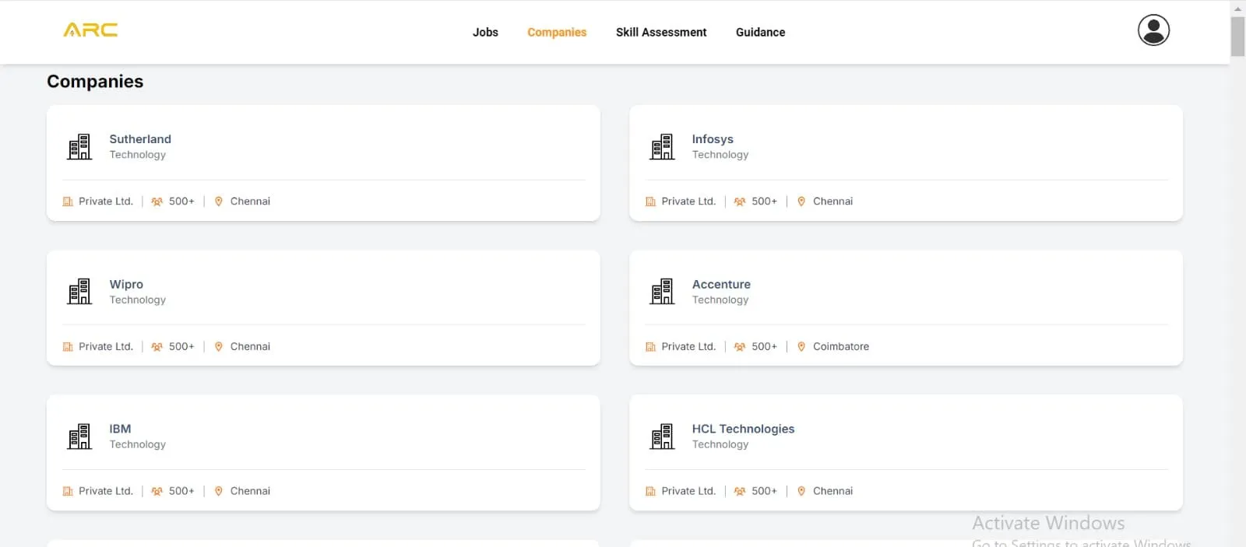Click Sutherland's location pin icon
1246x547 pixels.
(219, 202)
